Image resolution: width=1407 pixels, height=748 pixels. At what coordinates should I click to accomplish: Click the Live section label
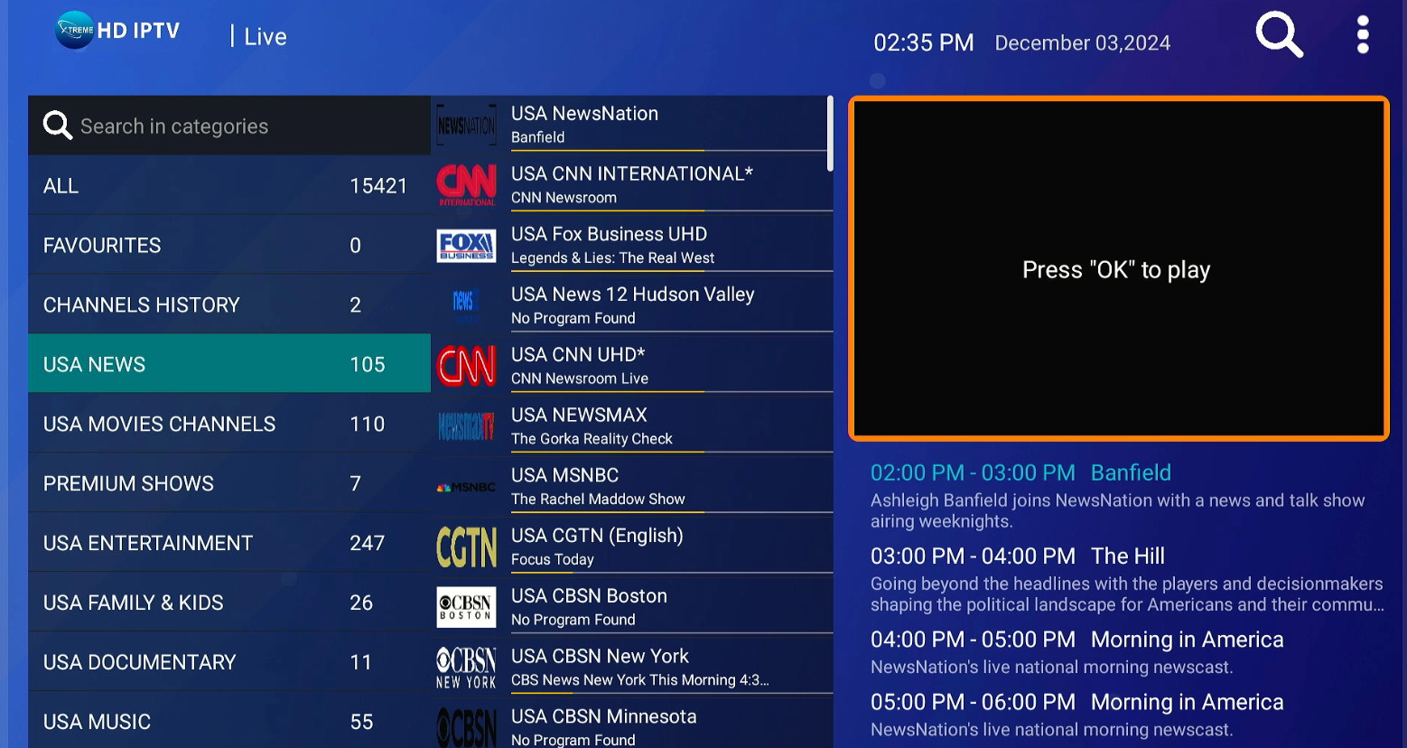point(266,36)
